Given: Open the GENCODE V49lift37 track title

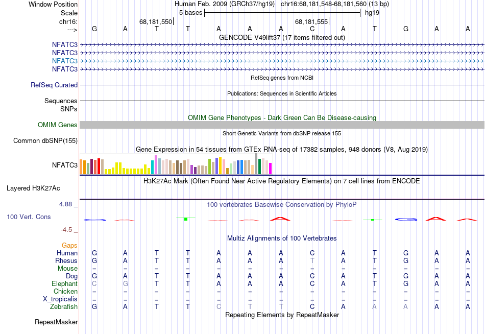Looking at the screenshot, I should (282, 37).
